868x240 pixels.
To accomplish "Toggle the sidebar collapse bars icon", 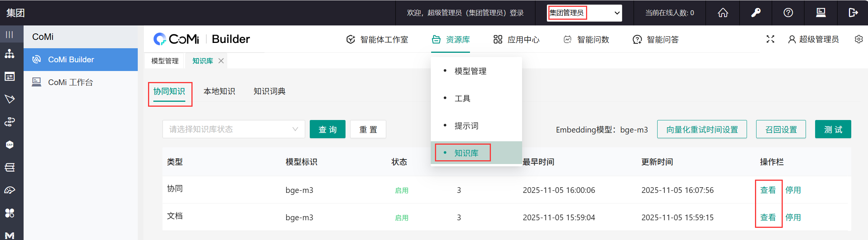I will [10, 35].
